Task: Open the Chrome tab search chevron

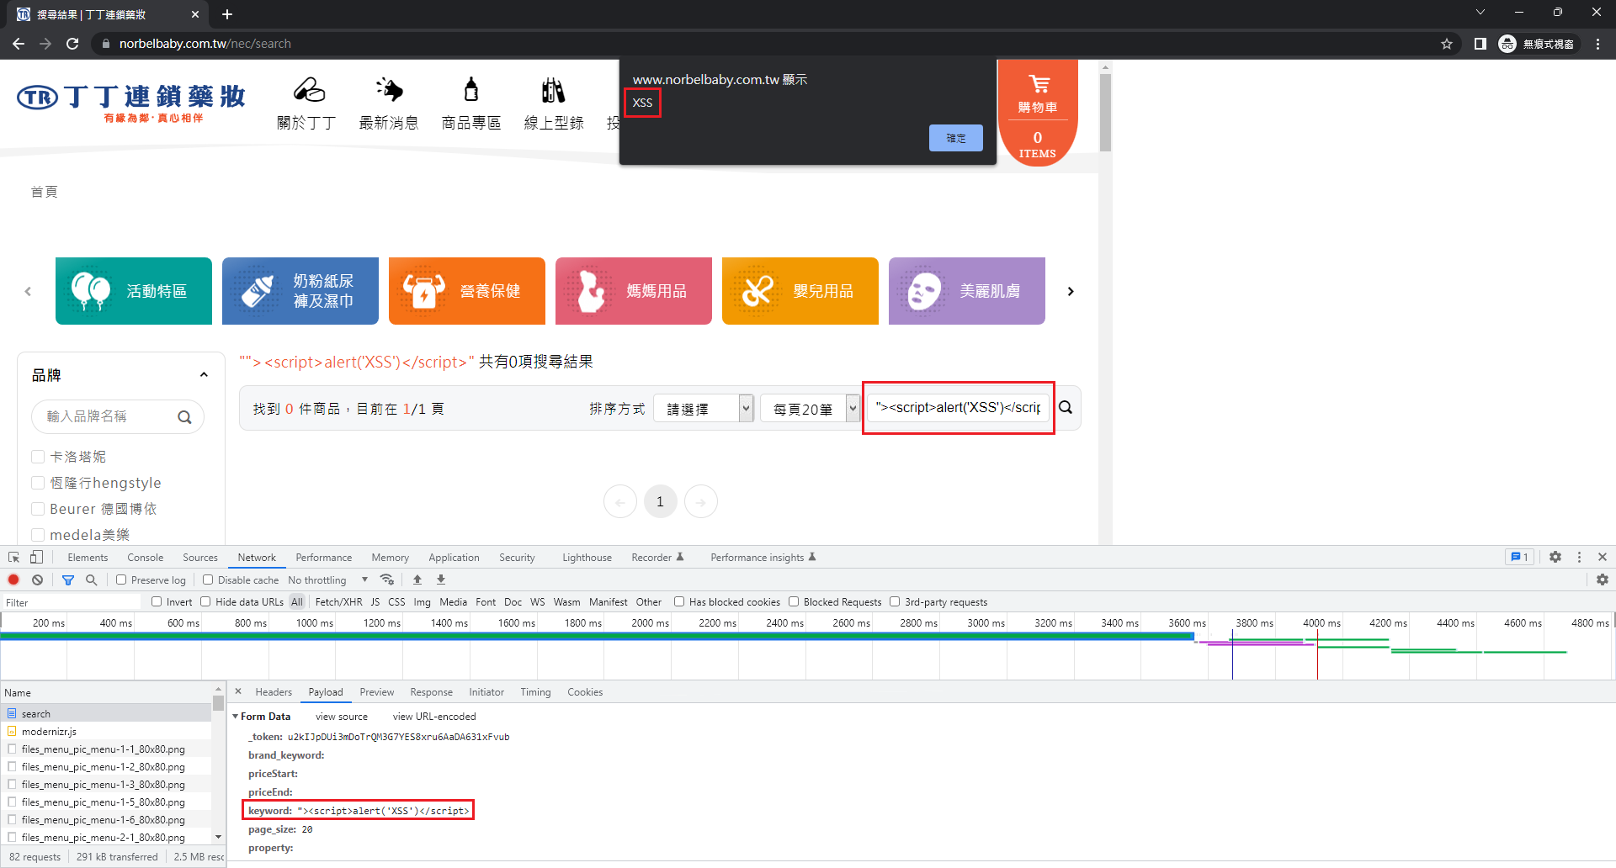Action: [x=1480, y=13]
